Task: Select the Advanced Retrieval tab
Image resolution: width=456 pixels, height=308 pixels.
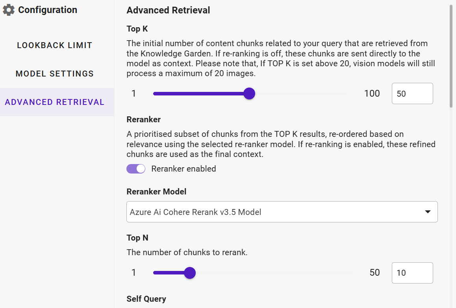Action: [x=55, y=102]
